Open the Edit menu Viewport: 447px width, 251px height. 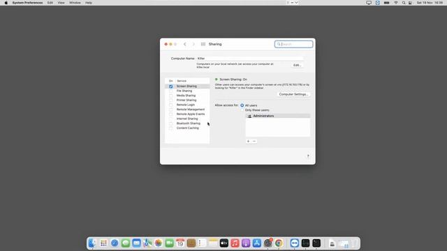click(50, 3)
